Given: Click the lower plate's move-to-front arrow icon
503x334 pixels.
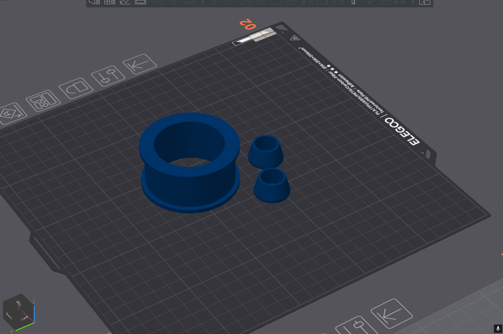Looking at the screenshot, I should click(x=392, y=313).
